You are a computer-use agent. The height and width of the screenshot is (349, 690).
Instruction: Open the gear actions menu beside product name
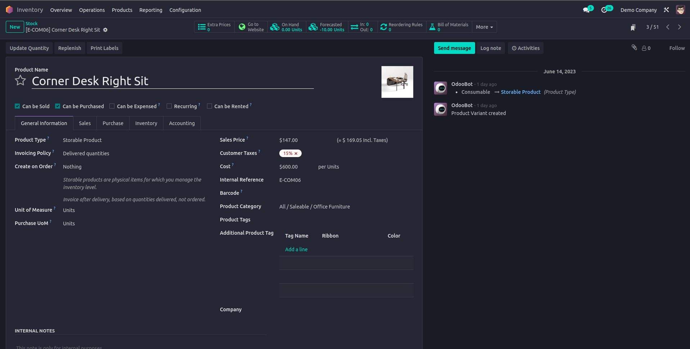coord(105,30)
